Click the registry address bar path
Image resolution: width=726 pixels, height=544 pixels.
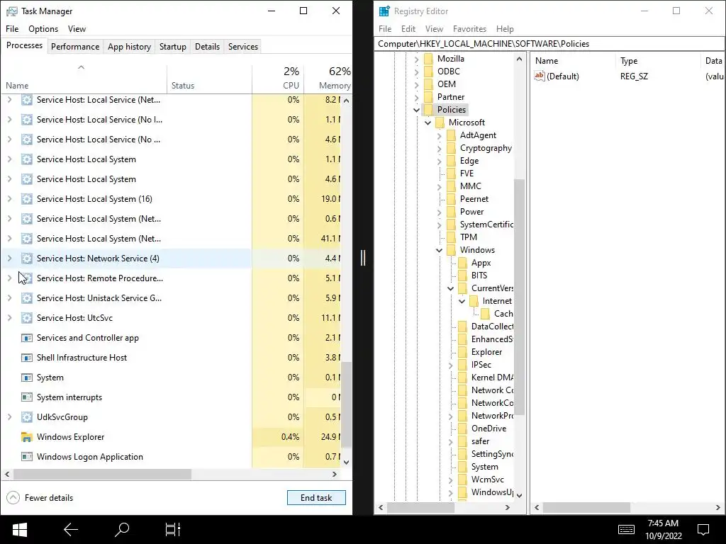coord(549,44)
